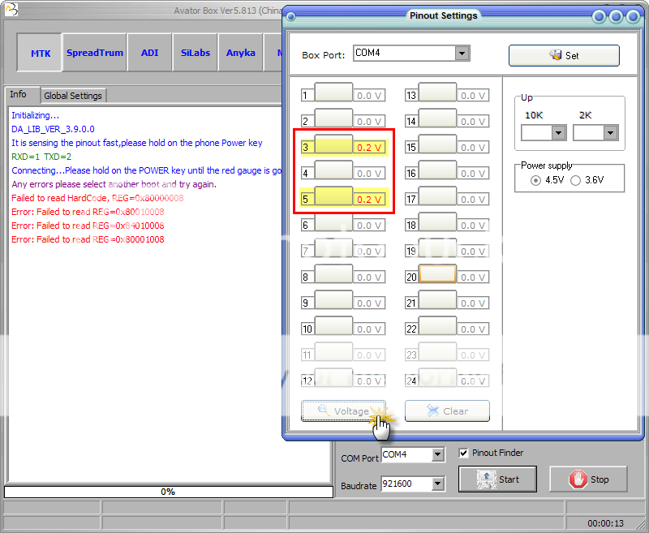
Task: Click the Set button in Pinout Settings
Action: pyautogui.click(x=564, y=55)
